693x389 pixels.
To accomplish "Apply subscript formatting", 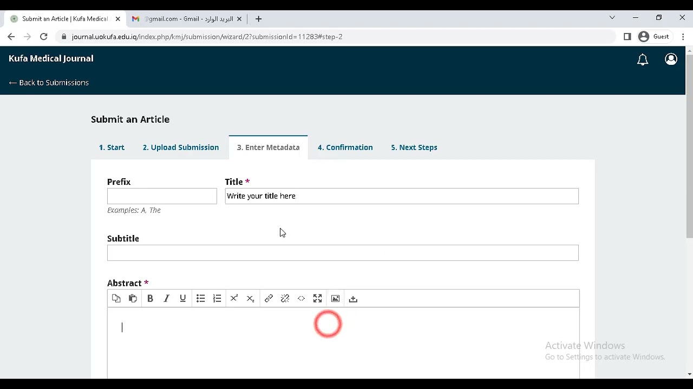I will pos(250,299).
